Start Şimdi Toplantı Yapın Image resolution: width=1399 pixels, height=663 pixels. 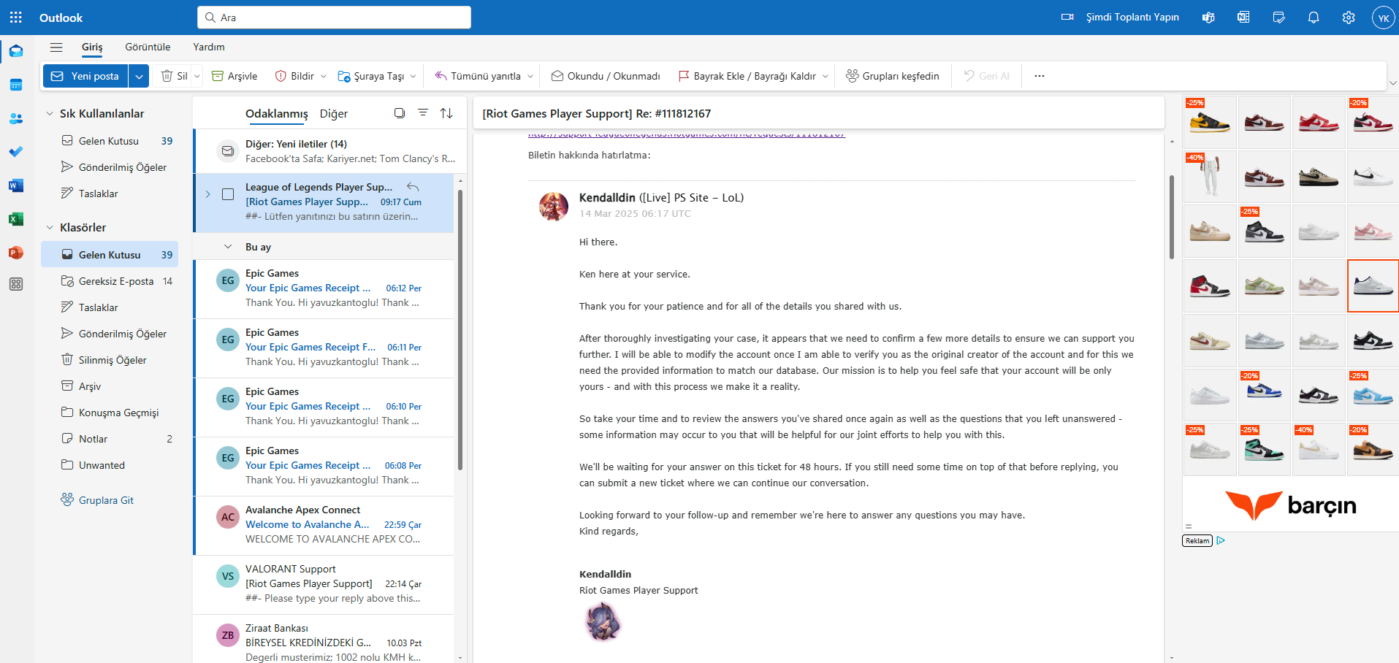[1120, 18]
